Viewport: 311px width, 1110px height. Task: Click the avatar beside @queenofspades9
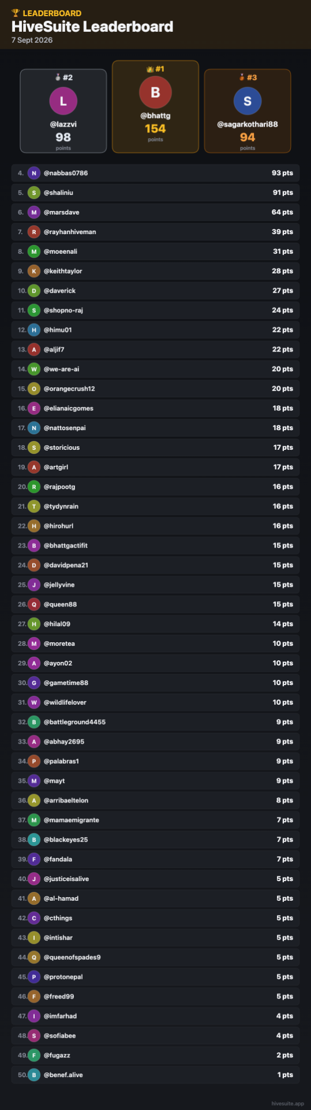click(34, 957)
